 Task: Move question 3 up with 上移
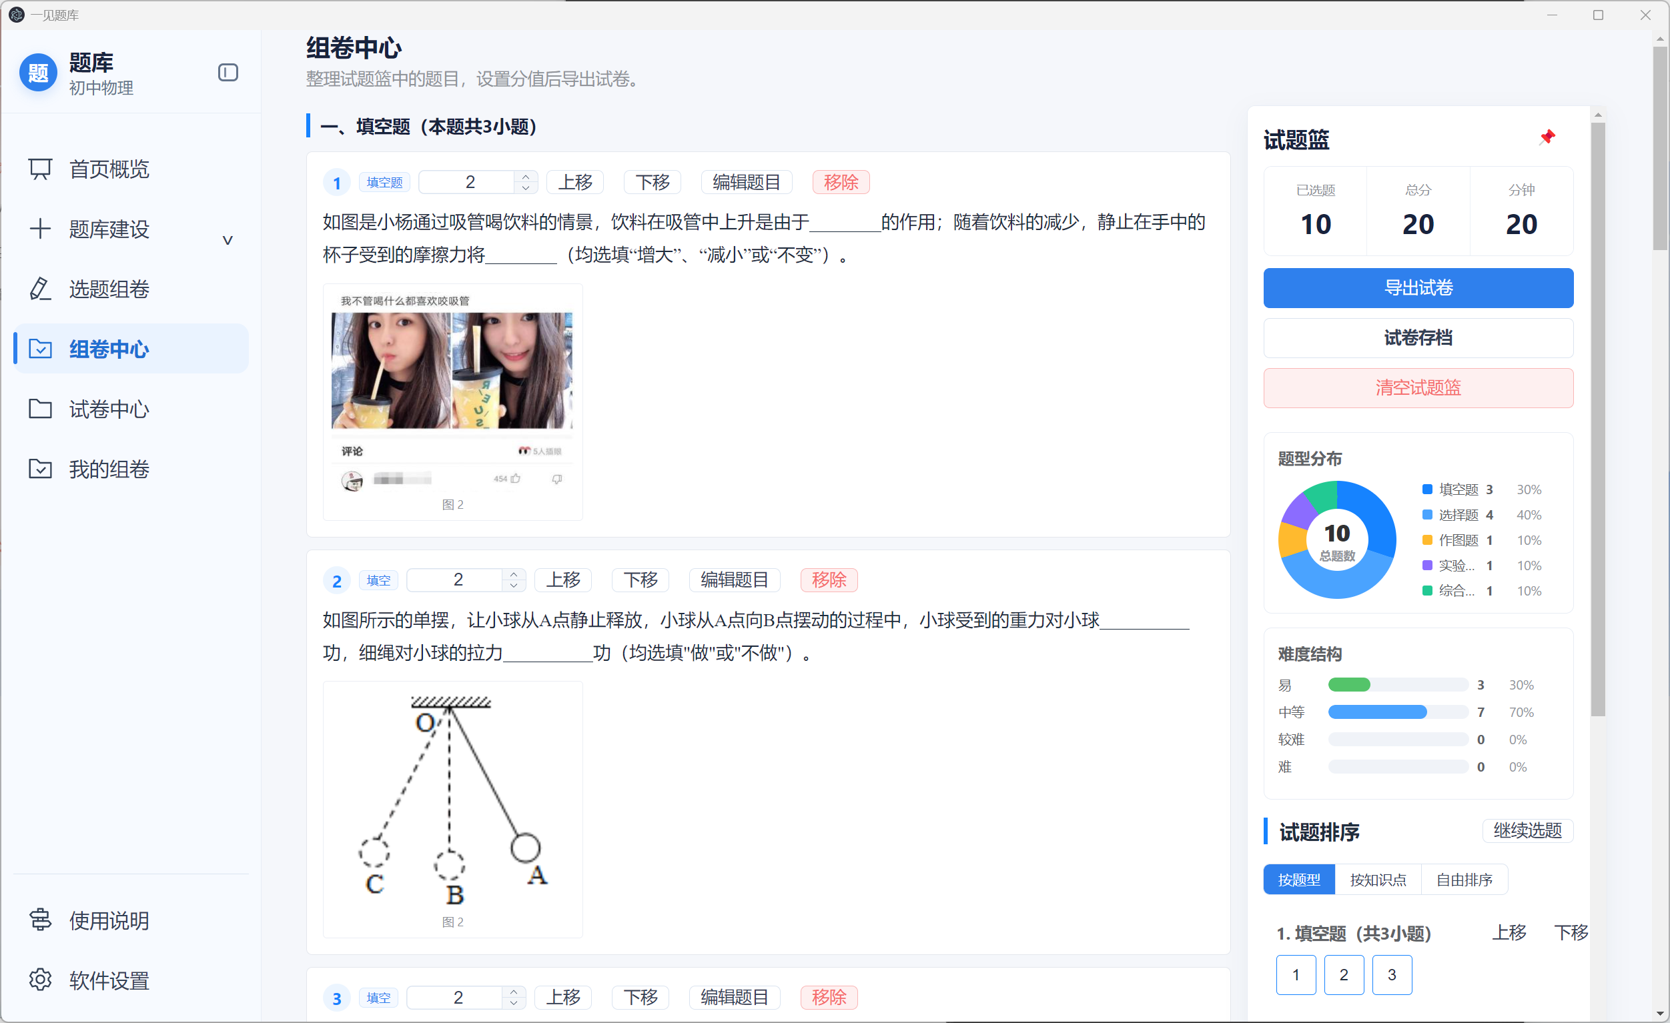tap(563, 997)
